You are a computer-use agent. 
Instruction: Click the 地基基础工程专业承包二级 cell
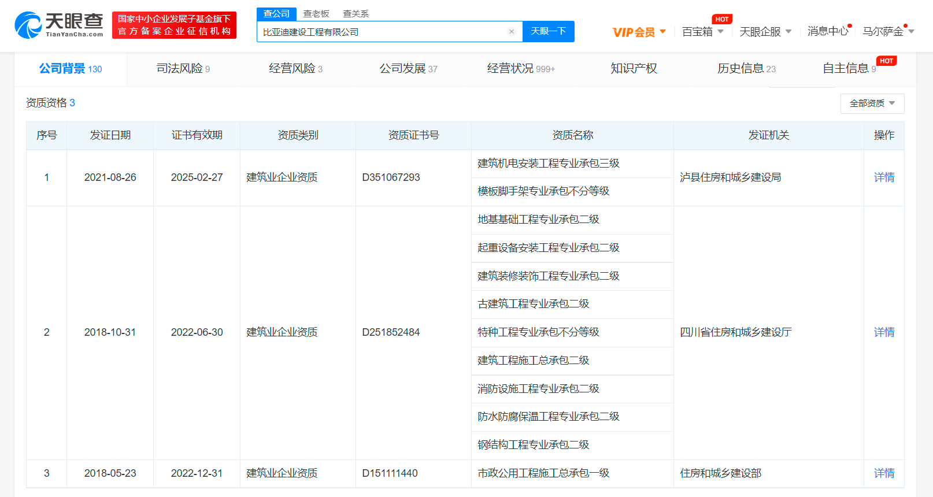coord(572,220)
